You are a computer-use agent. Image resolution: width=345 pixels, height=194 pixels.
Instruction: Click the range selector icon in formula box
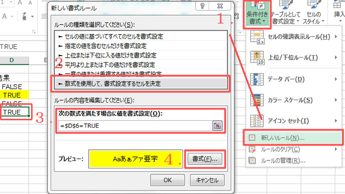pos(217,126)
